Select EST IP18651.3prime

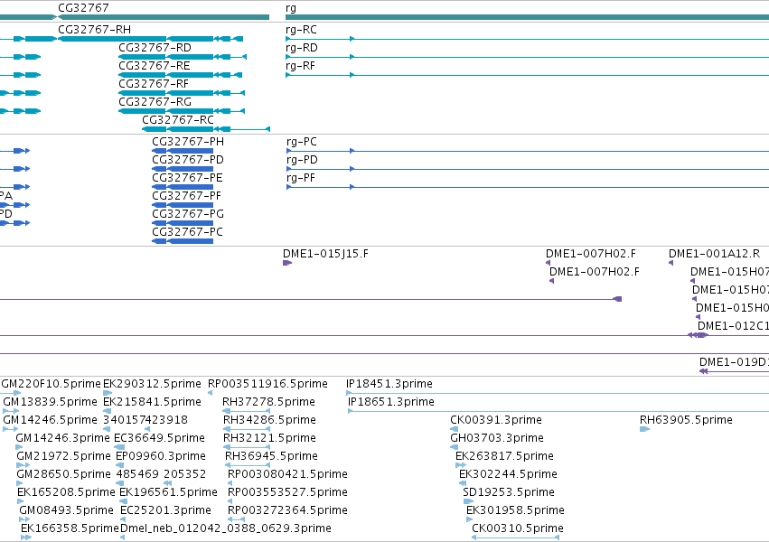(x=391, y=402)
